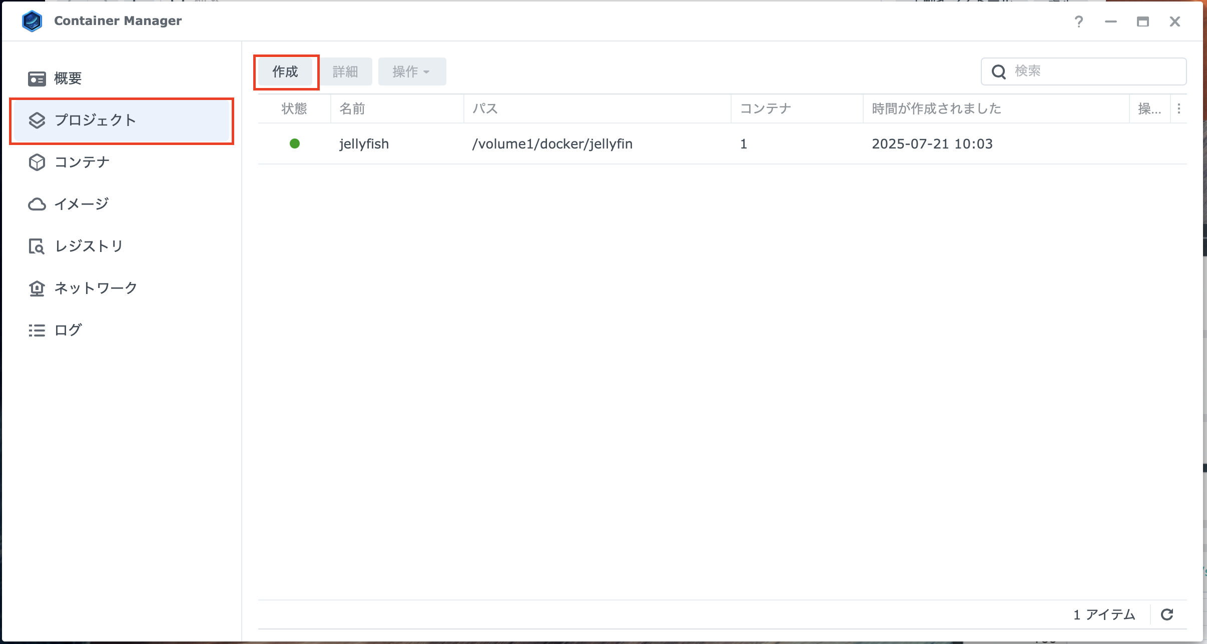Click the 作成 (Create) button

tap(285, 71)
